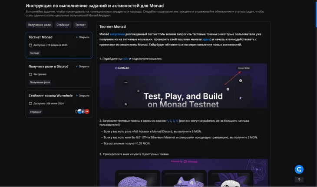Open the token purchase image under step 3

pos(184,173)
